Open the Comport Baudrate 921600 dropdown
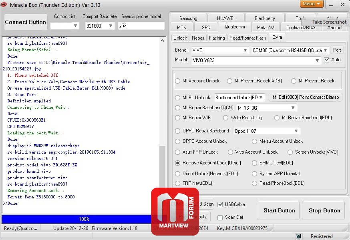The width and height of the screenshot is (350, 240). [100, 26]
